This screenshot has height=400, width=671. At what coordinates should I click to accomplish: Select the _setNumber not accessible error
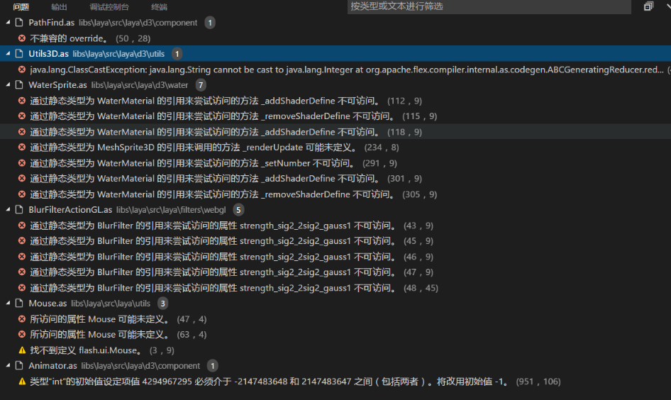pos(190,163)
